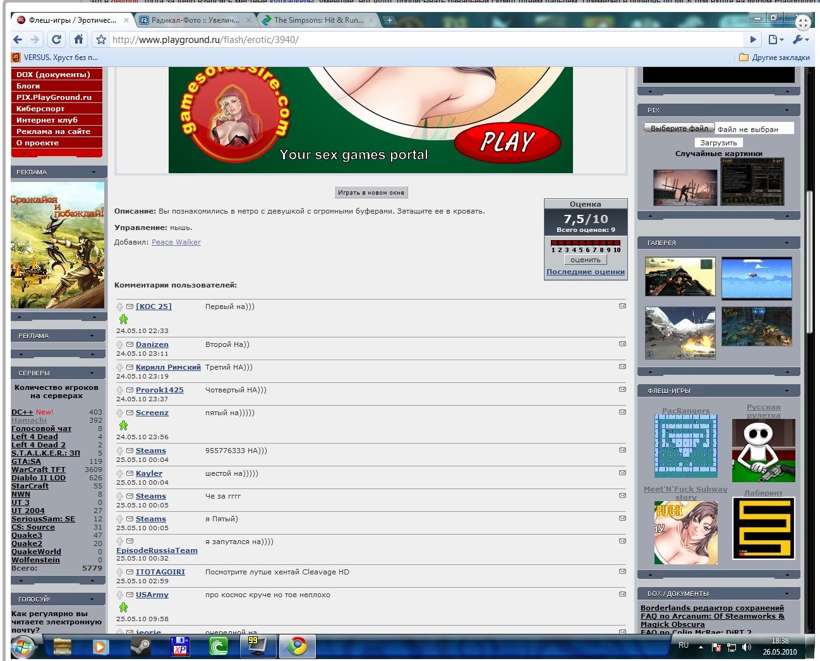Reload the page with the refresh icon

[x=56, y=40]
